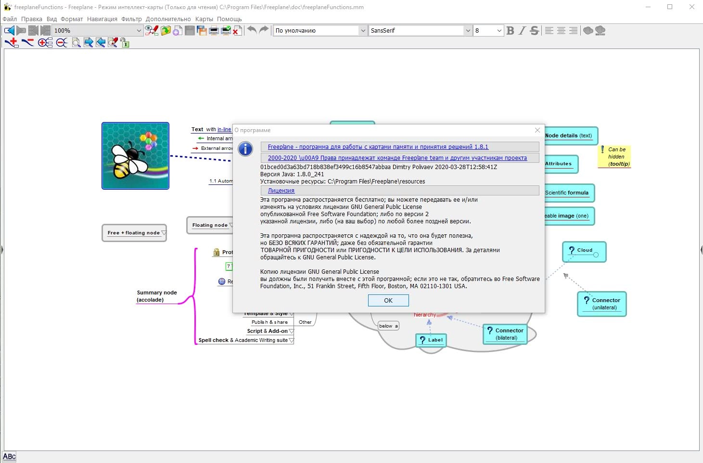Open the 100% zoom dropdown
The image size is (703, 463).
pos(139,30)
